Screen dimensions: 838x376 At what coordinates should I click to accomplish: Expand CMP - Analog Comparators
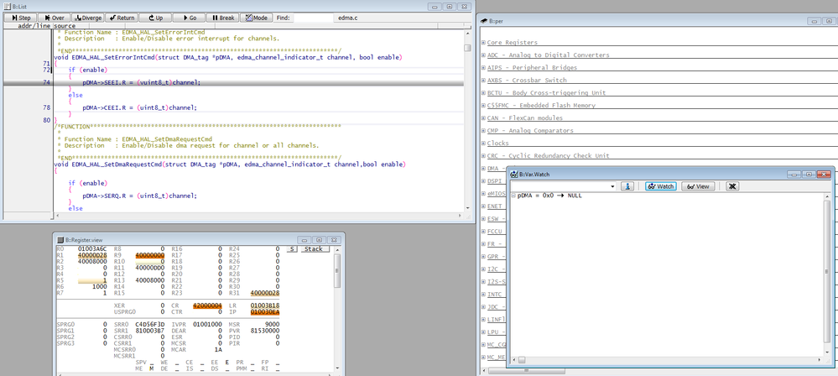tap(483, 130)
